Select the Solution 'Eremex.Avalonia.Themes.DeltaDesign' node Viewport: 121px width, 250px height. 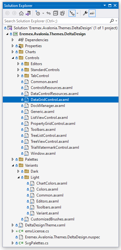click(66, 28)
